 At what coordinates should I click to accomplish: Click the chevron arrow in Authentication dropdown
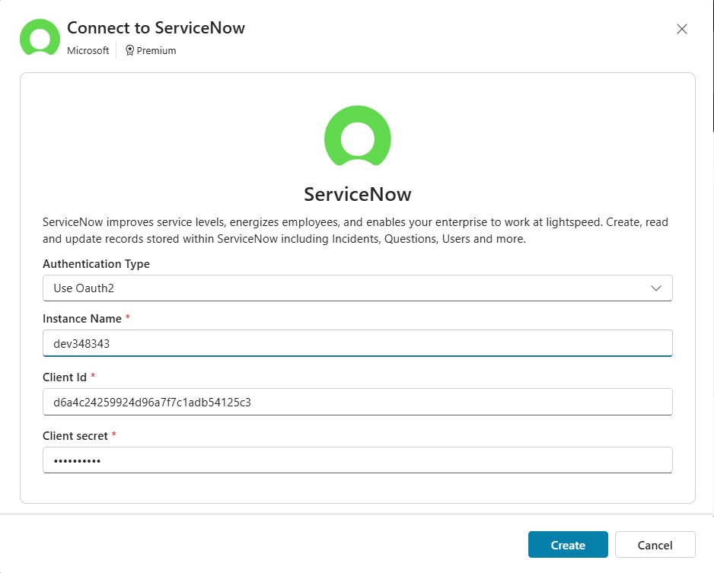(x=655, y=288)
